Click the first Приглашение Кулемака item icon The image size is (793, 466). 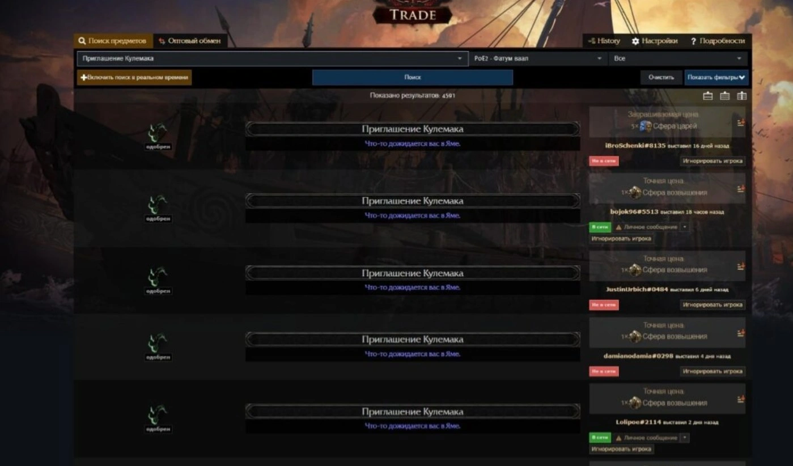pos(158,133)
